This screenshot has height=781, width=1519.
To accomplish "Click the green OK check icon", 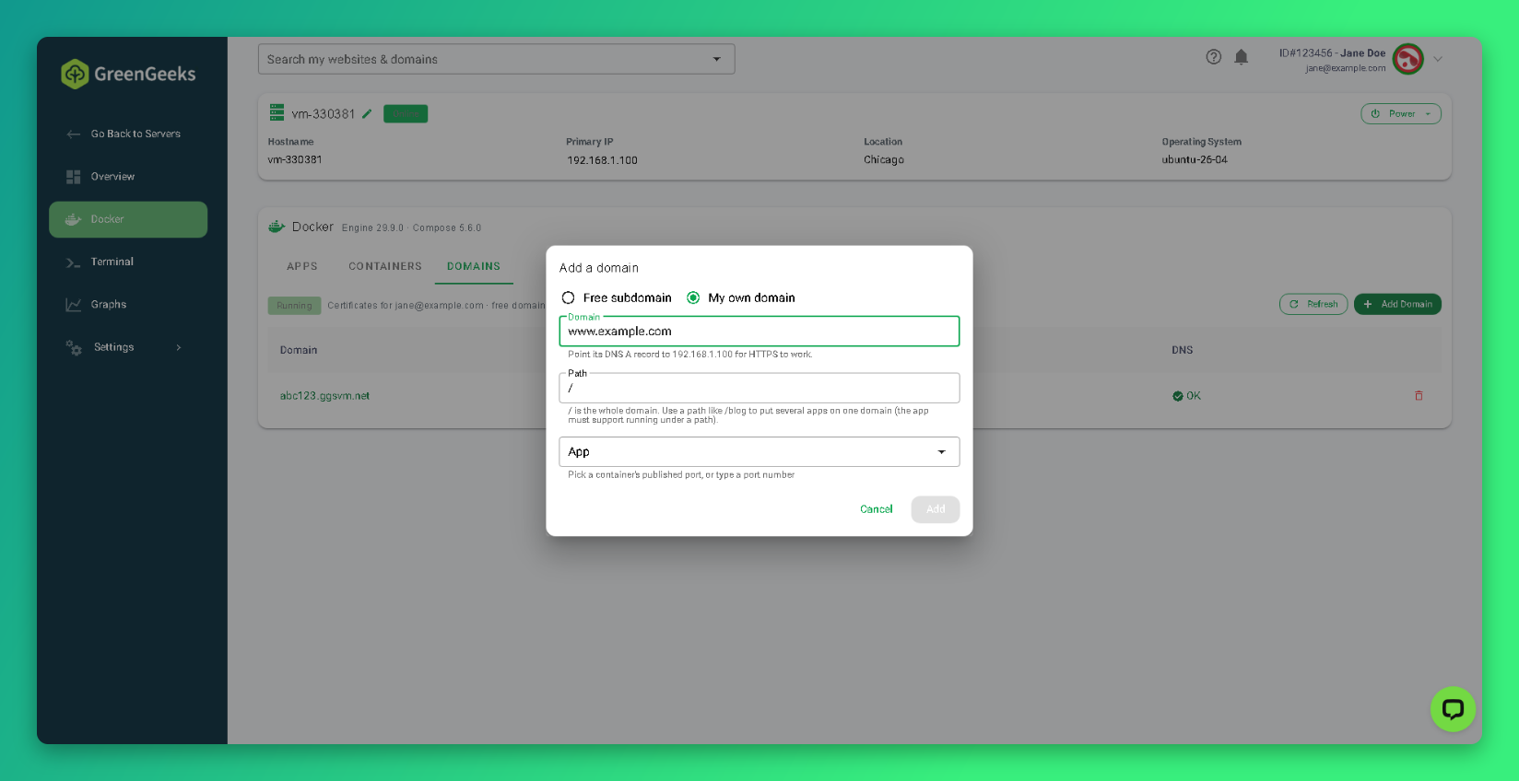I will [1177, 396].
